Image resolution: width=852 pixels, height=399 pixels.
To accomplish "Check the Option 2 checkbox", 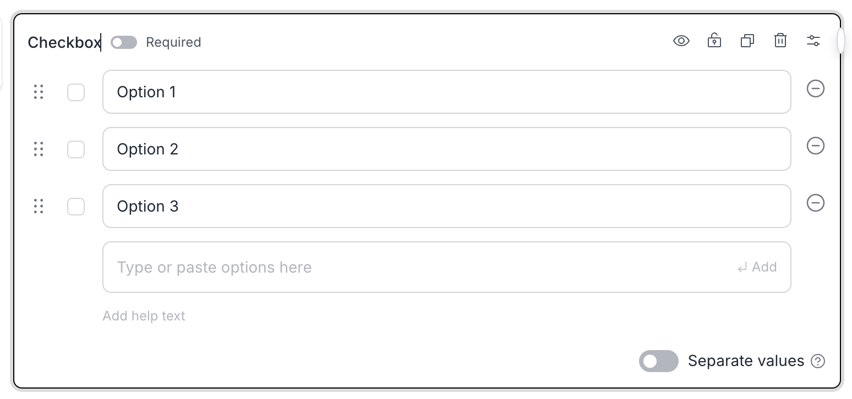I will click(76, 149).
